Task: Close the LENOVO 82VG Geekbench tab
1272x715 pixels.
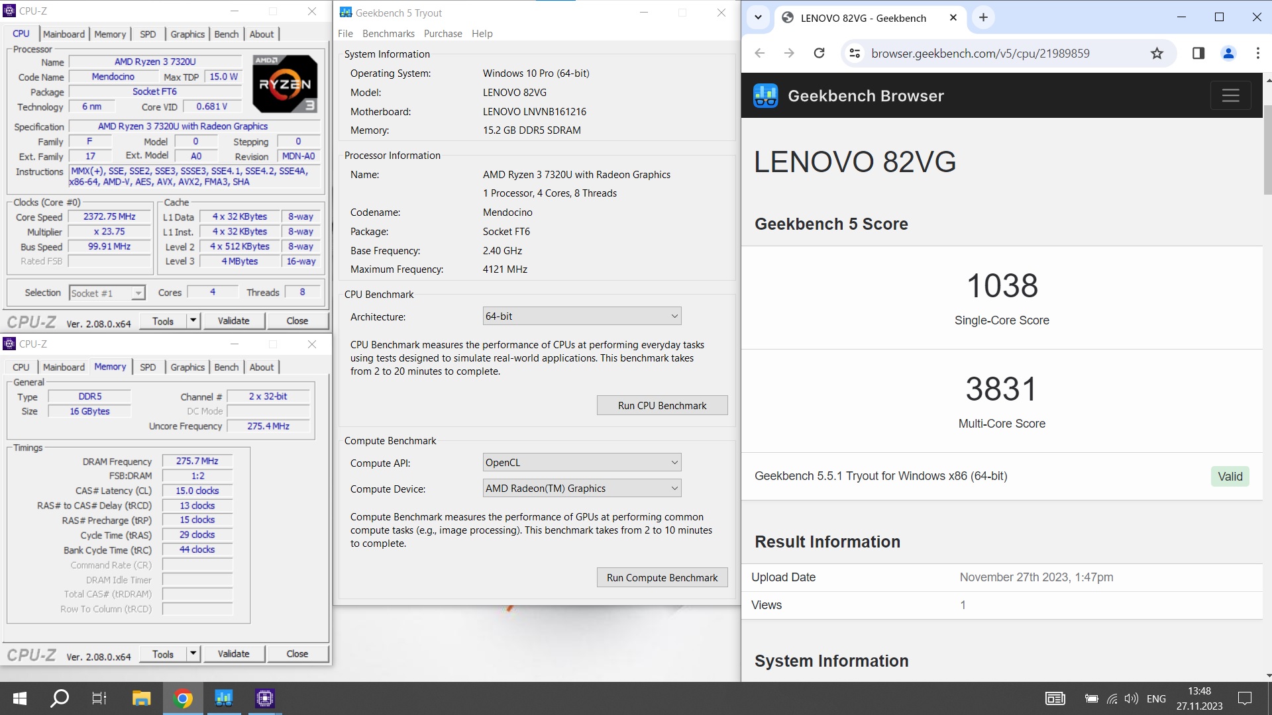Action: tap(953, 17)
